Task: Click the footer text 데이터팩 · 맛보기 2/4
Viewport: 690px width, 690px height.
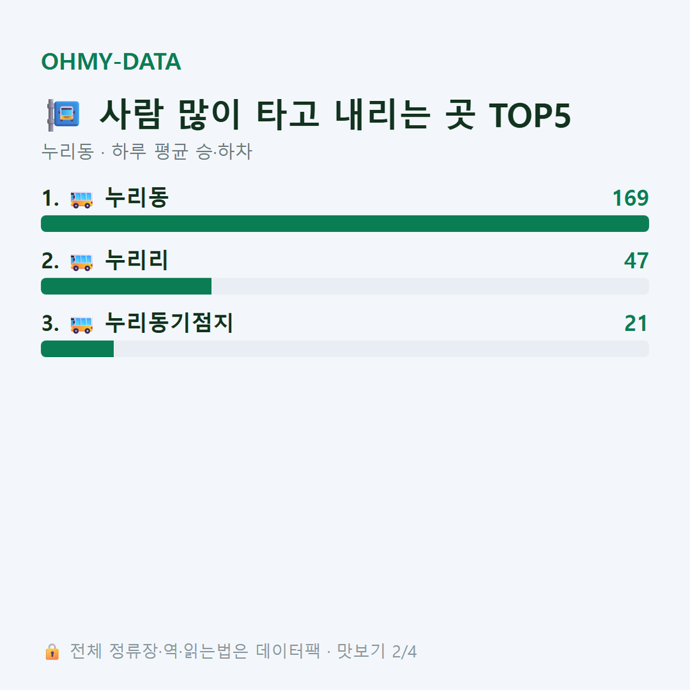Action: point(336,652)
